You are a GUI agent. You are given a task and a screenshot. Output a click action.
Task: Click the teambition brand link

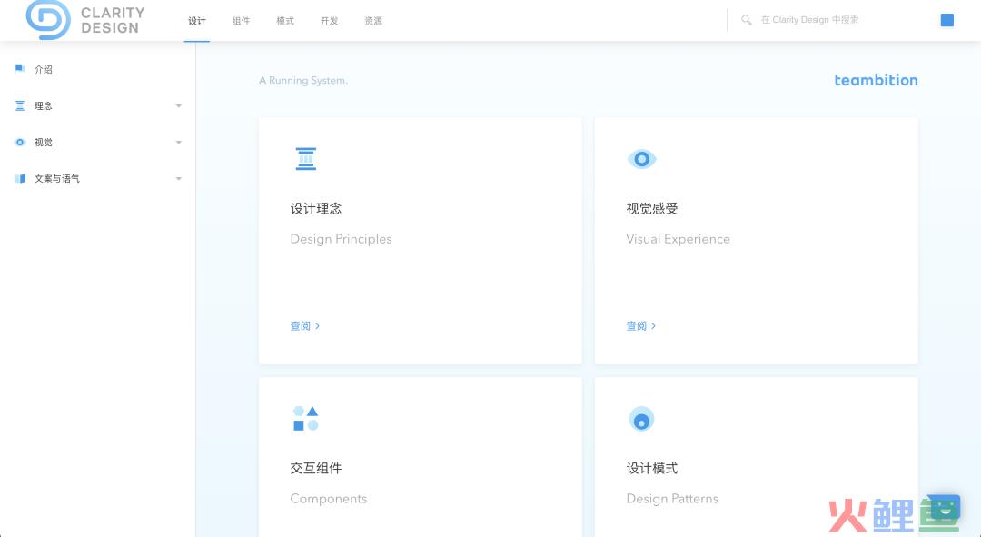coord(876,80)
